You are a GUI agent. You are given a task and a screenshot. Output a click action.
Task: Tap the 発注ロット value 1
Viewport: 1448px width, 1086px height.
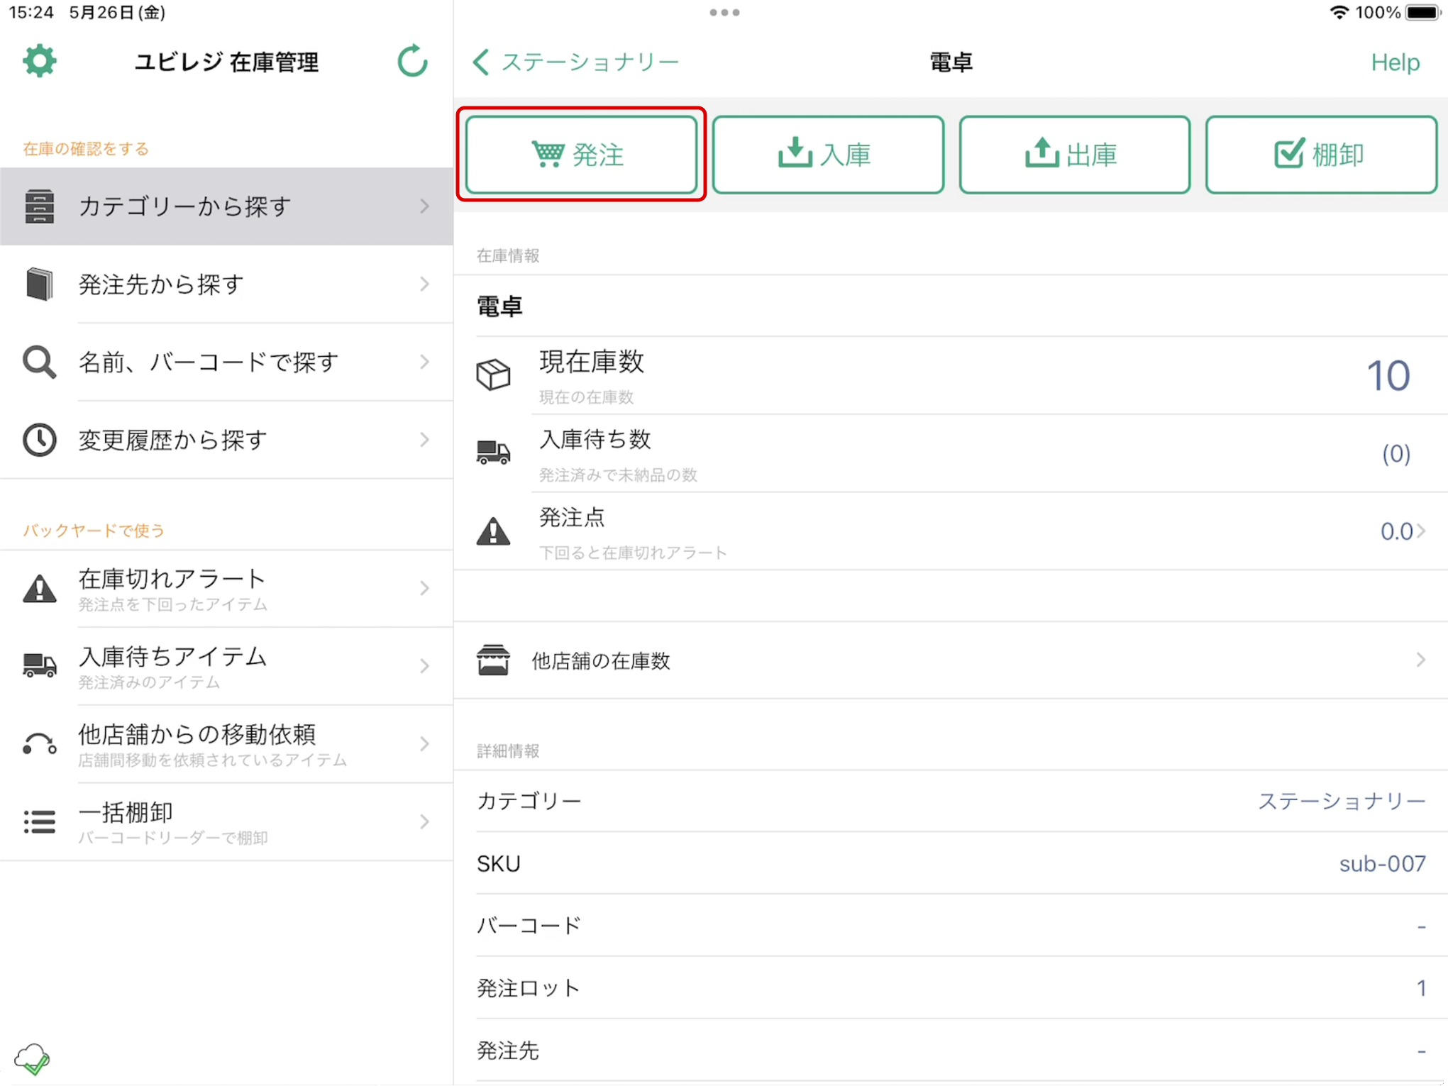click(1421, 988)
